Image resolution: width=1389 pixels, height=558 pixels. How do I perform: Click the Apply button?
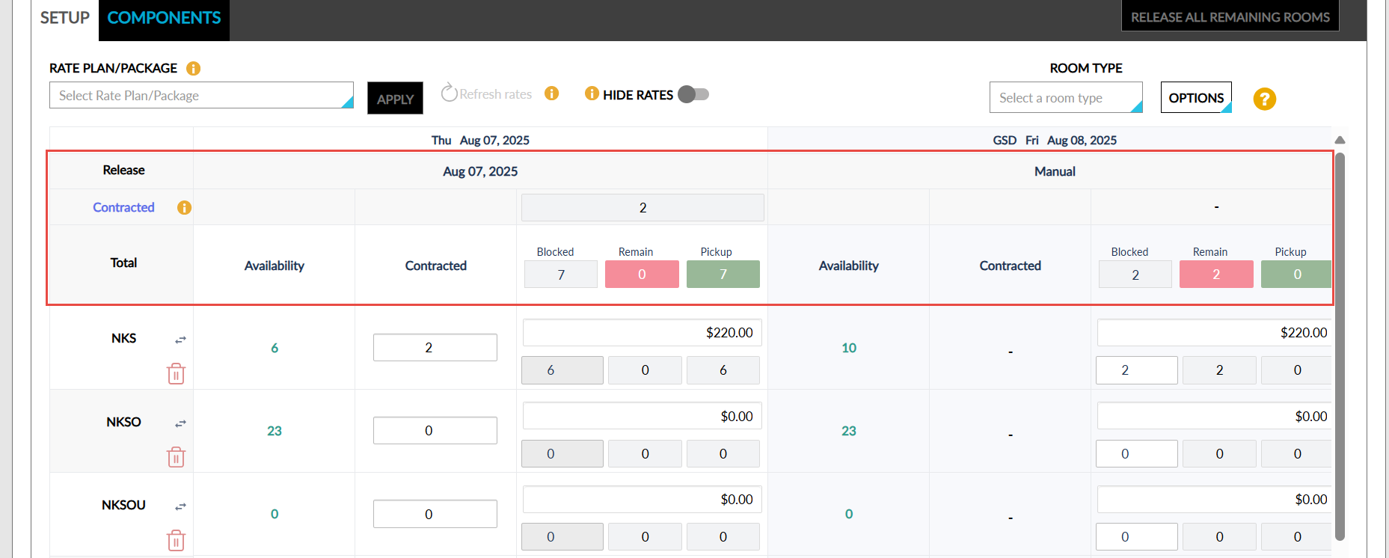(x=395, y=98)
